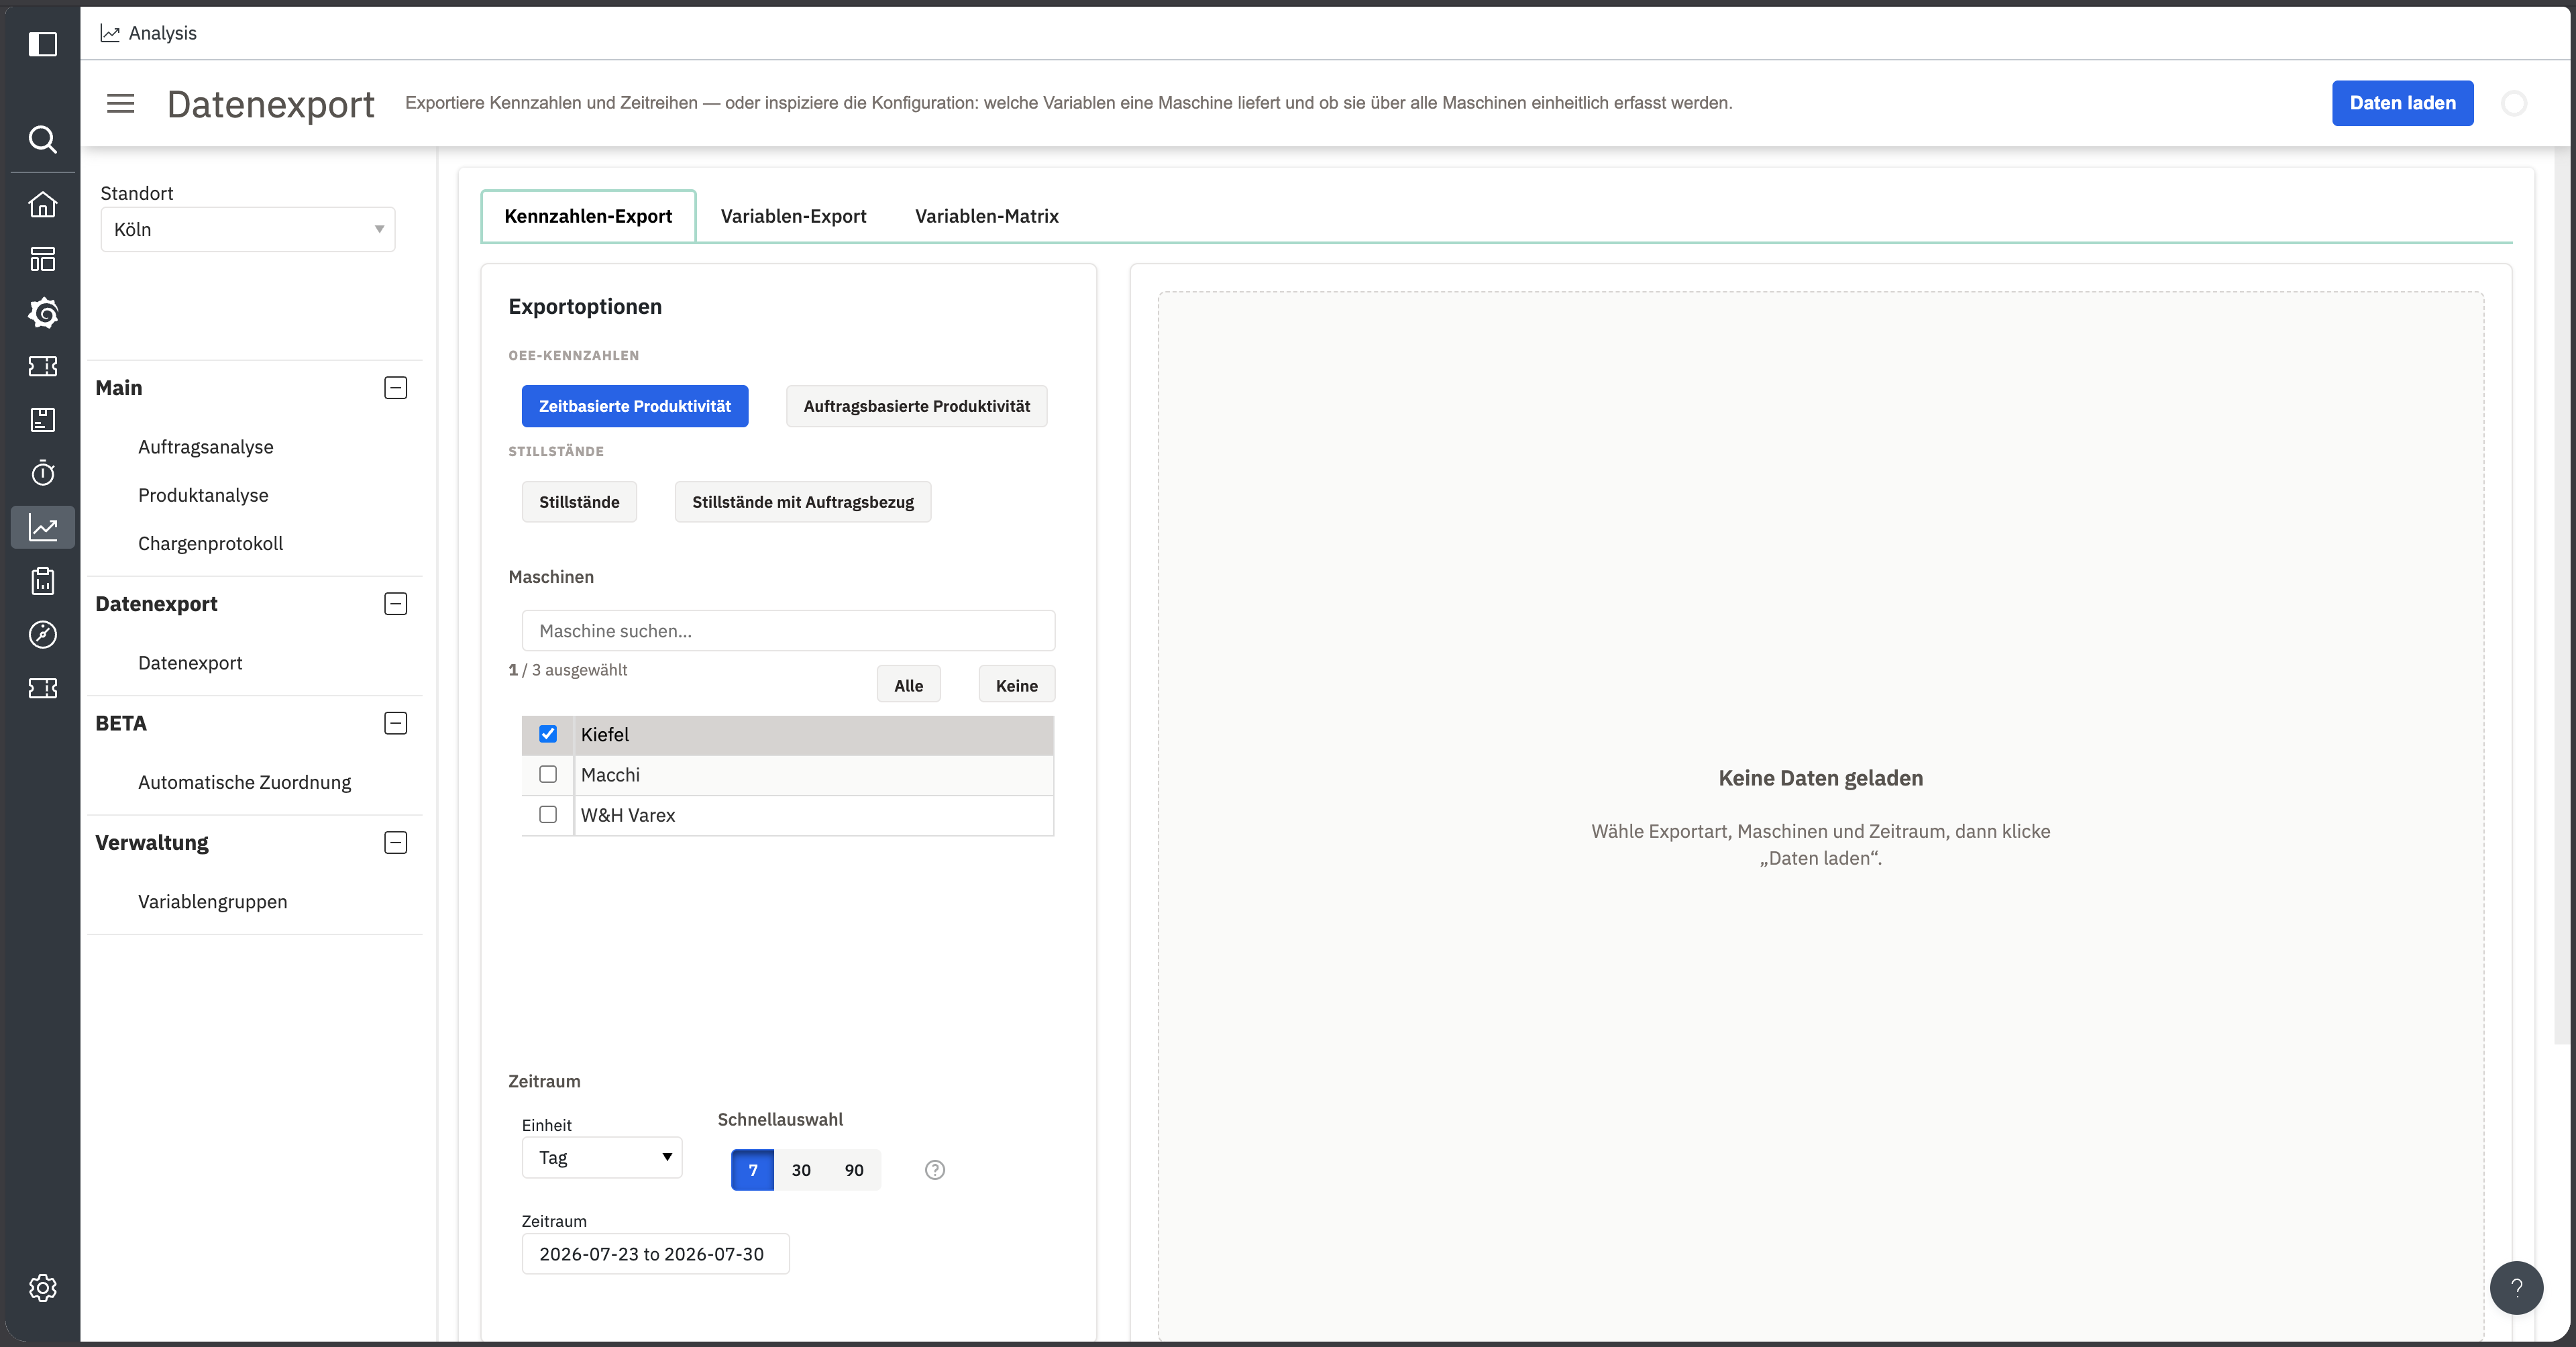Select the analysis chart icon in sidebar
This screenshot has width=2576, height=1347.
(x=42, y=527)
